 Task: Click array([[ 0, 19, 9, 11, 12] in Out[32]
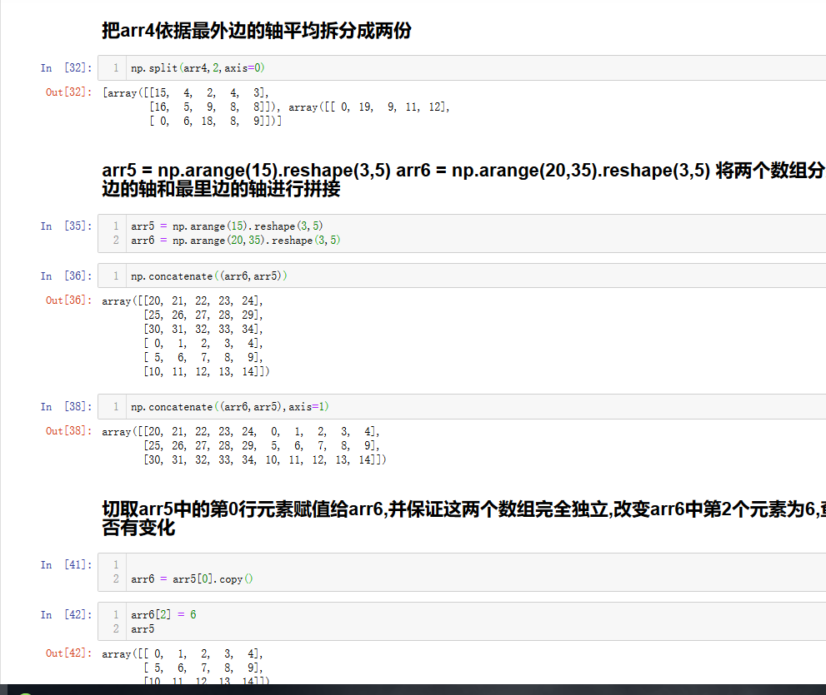click(368, 107)
